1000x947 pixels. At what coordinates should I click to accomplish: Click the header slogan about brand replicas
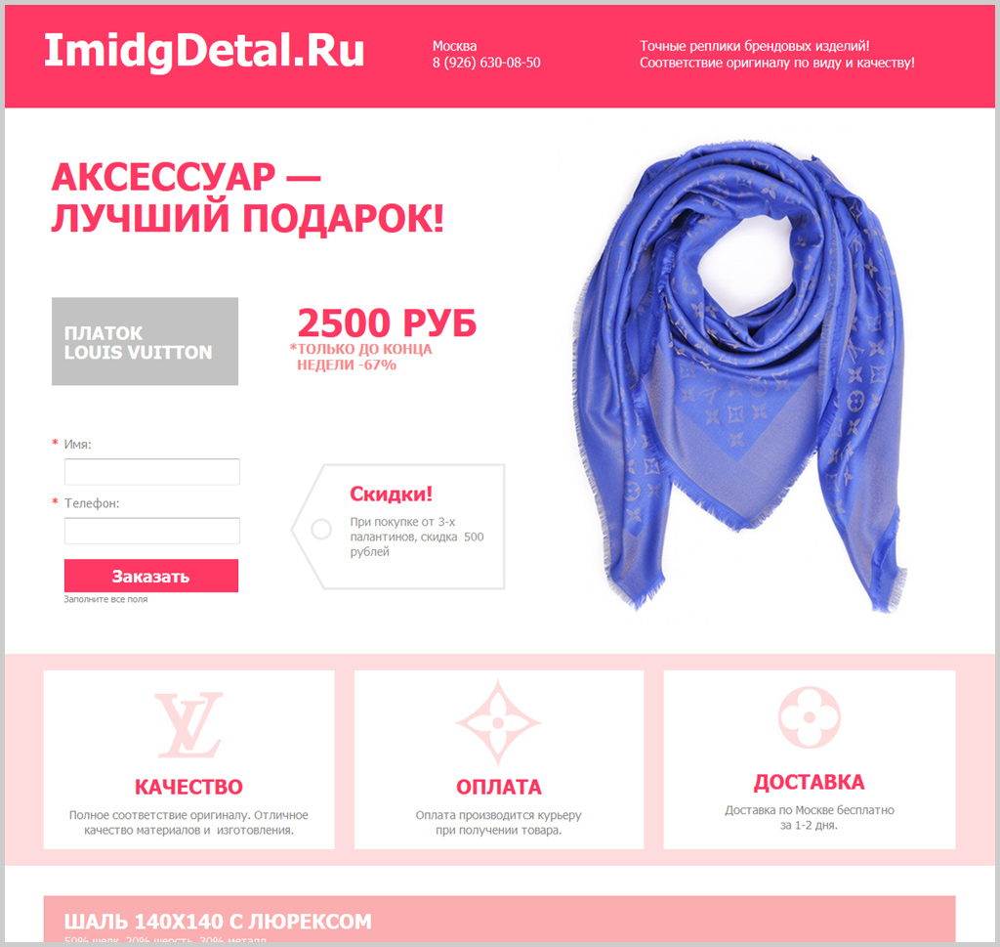pyautogui.click(x=777, y=55)
